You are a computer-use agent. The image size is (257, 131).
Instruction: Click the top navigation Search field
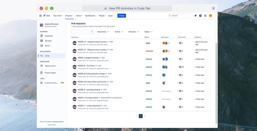[x=180, y=16]
